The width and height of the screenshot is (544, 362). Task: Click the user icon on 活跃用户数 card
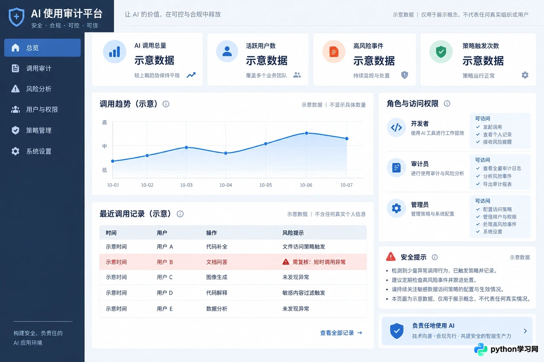pyautogui.click(x=227, y=51)
